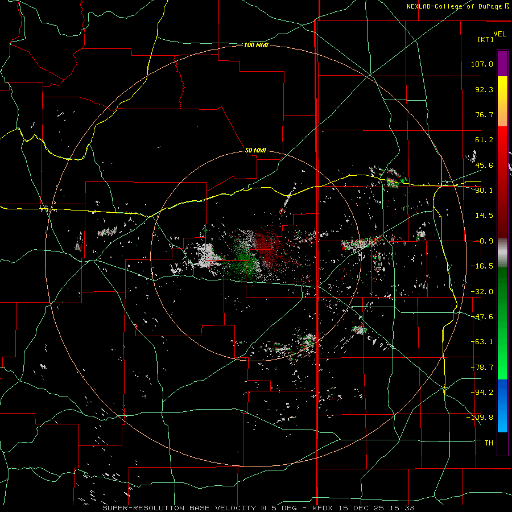The width and height of the screenshot is (512, 512).
Task: Select the 92.3 scale value
Action: click(x=484, y=89)
